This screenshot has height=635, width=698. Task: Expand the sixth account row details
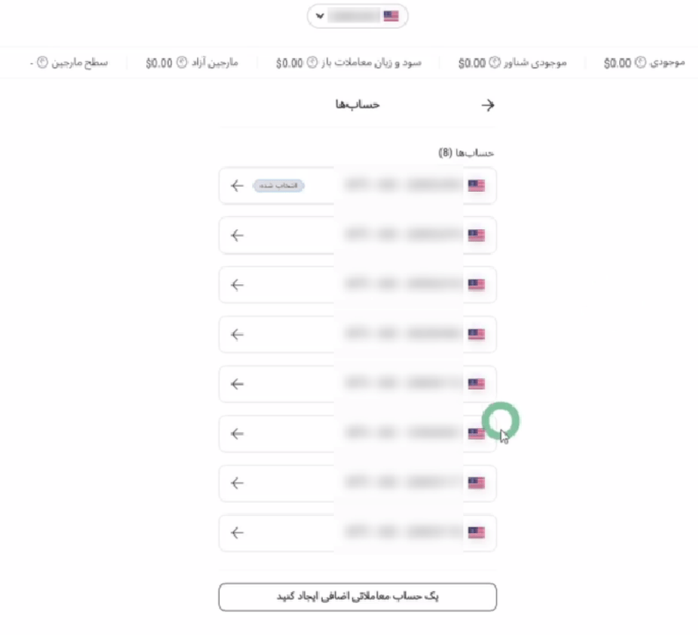point(235,433)
